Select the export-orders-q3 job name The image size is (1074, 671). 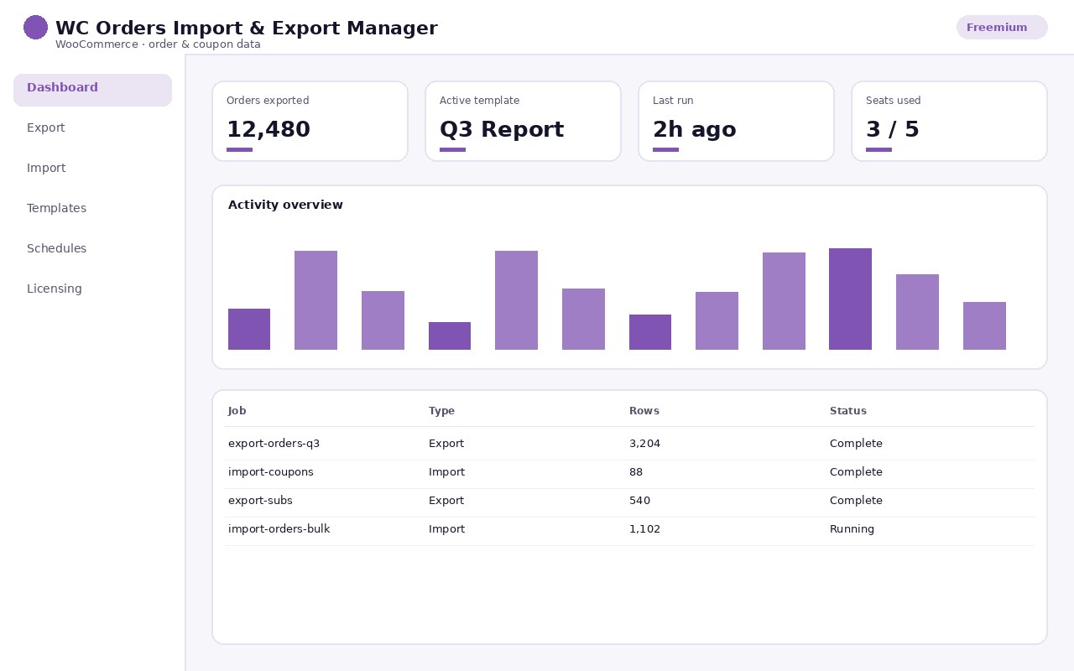[x=274, y=444]
